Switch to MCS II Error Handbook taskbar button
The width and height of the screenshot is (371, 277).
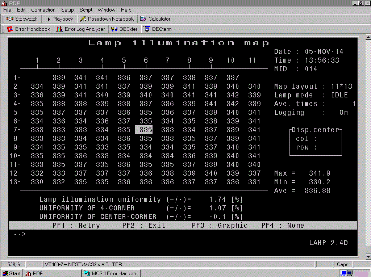click(x=112, y=273)
